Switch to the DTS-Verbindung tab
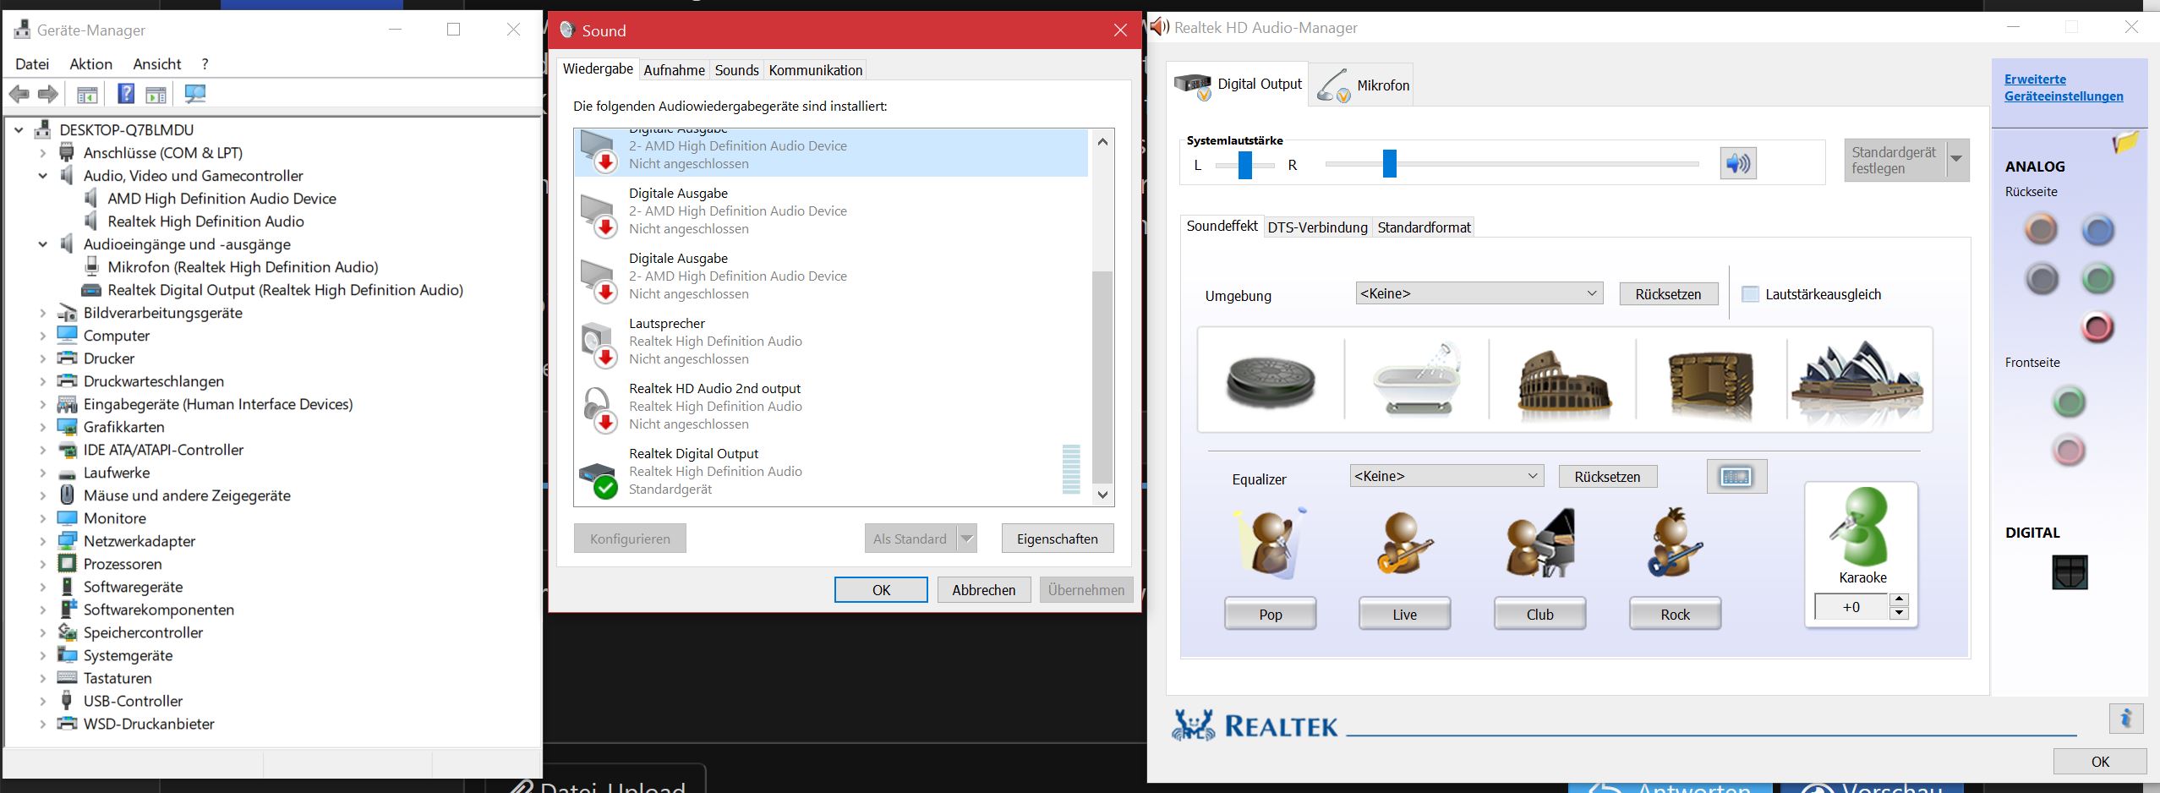 (1317, 227)
